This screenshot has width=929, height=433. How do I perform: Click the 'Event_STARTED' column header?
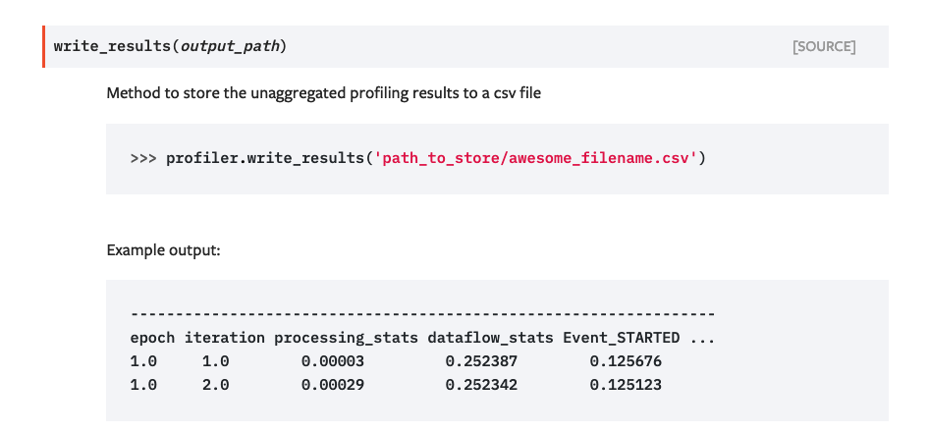click(x=622, y=338)
